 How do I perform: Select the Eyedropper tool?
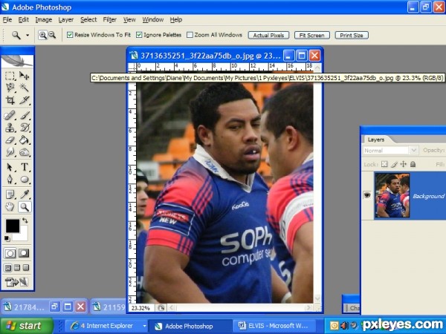(x=25, y=194)
